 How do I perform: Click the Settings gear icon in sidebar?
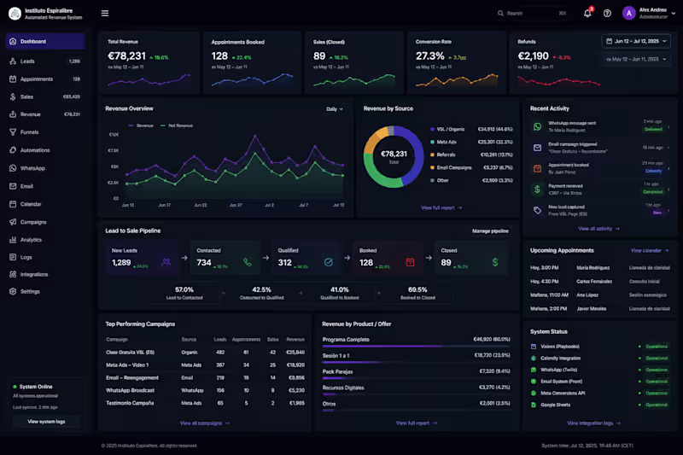pyautogui.click(x=13, y=292)
